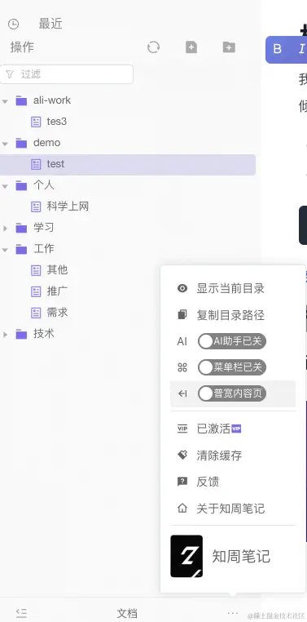Click the refresh directory icon
The width and height of the screenshot is (307, 622).
(x=153, y=47)
